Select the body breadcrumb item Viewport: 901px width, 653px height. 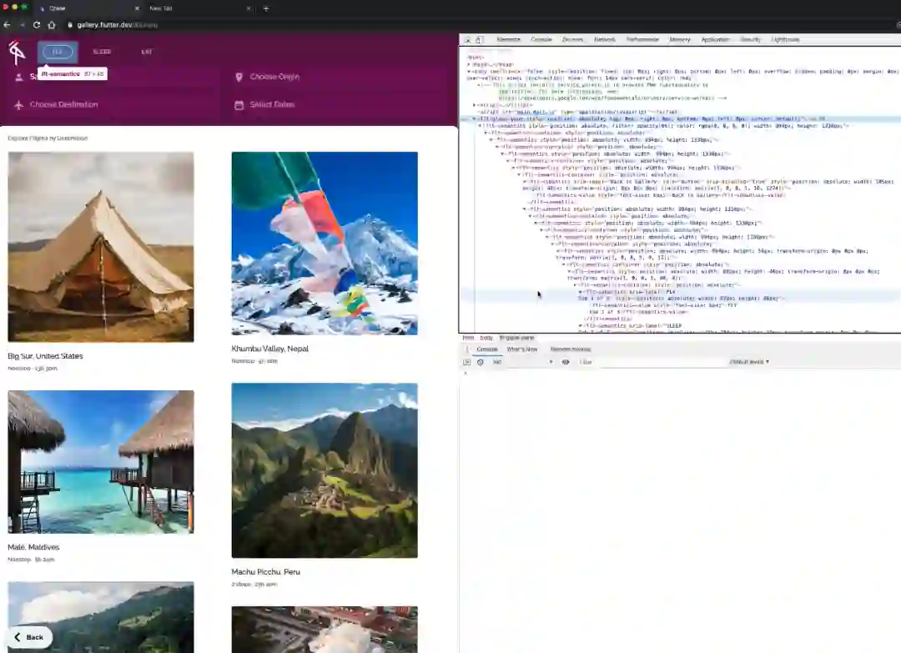pos(486,338)
